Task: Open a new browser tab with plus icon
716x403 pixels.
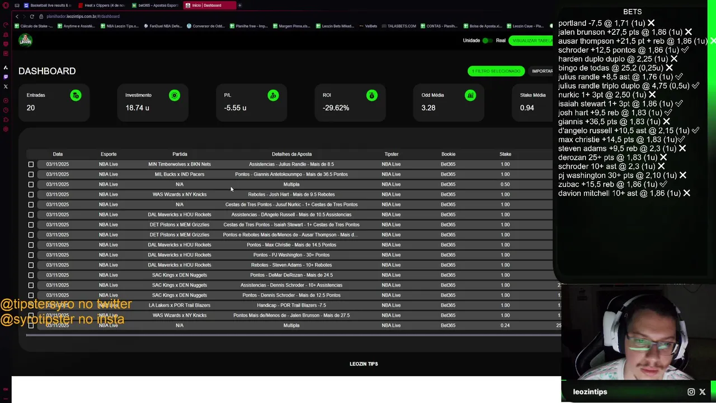Action: click(239, 5)
